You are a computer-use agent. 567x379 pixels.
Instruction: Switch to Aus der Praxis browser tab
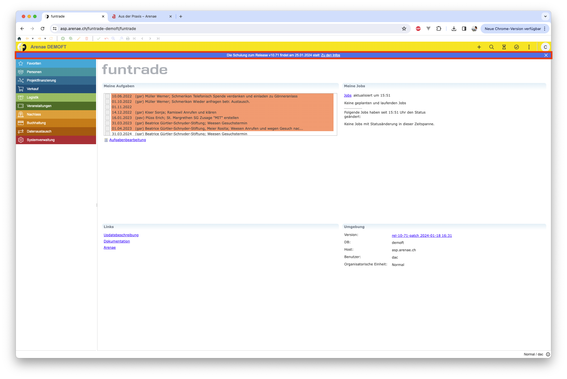(138, 16)
